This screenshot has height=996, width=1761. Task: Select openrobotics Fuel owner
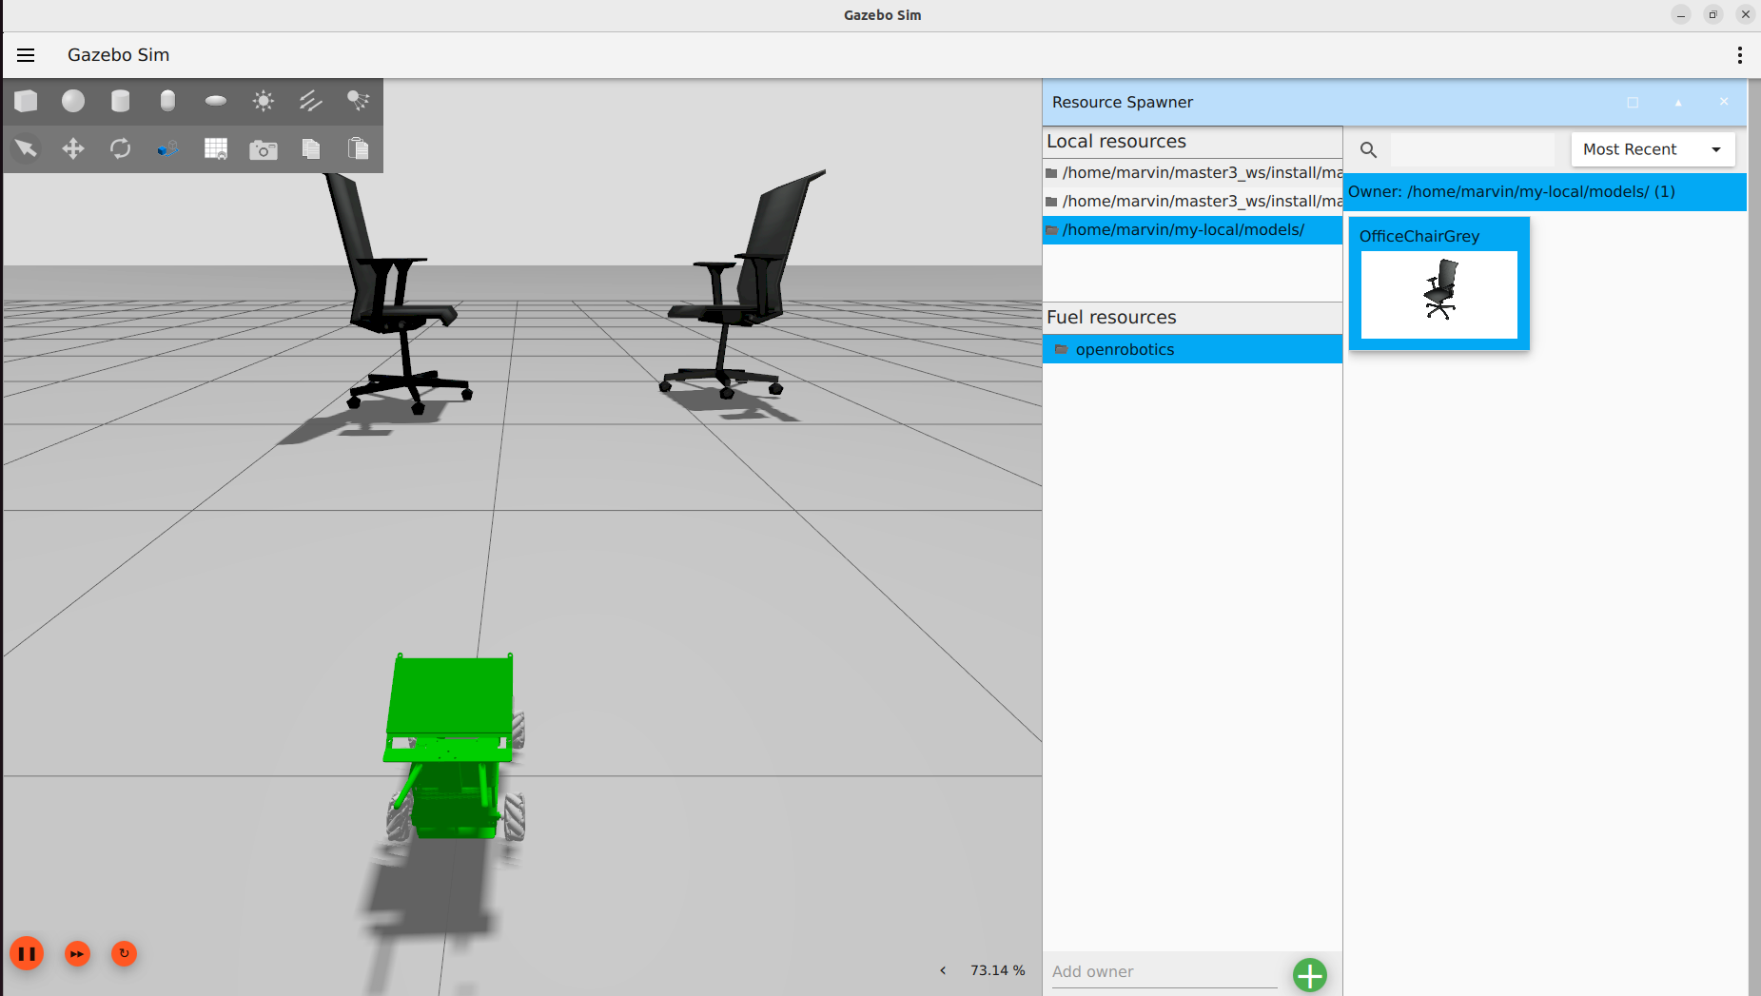pos(1125,349)
